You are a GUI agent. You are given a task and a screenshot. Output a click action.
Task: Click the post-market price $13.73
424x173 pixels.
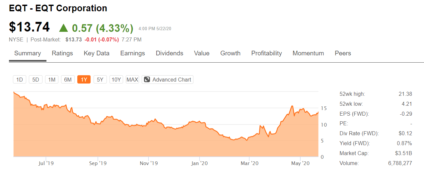click(74, 40)
